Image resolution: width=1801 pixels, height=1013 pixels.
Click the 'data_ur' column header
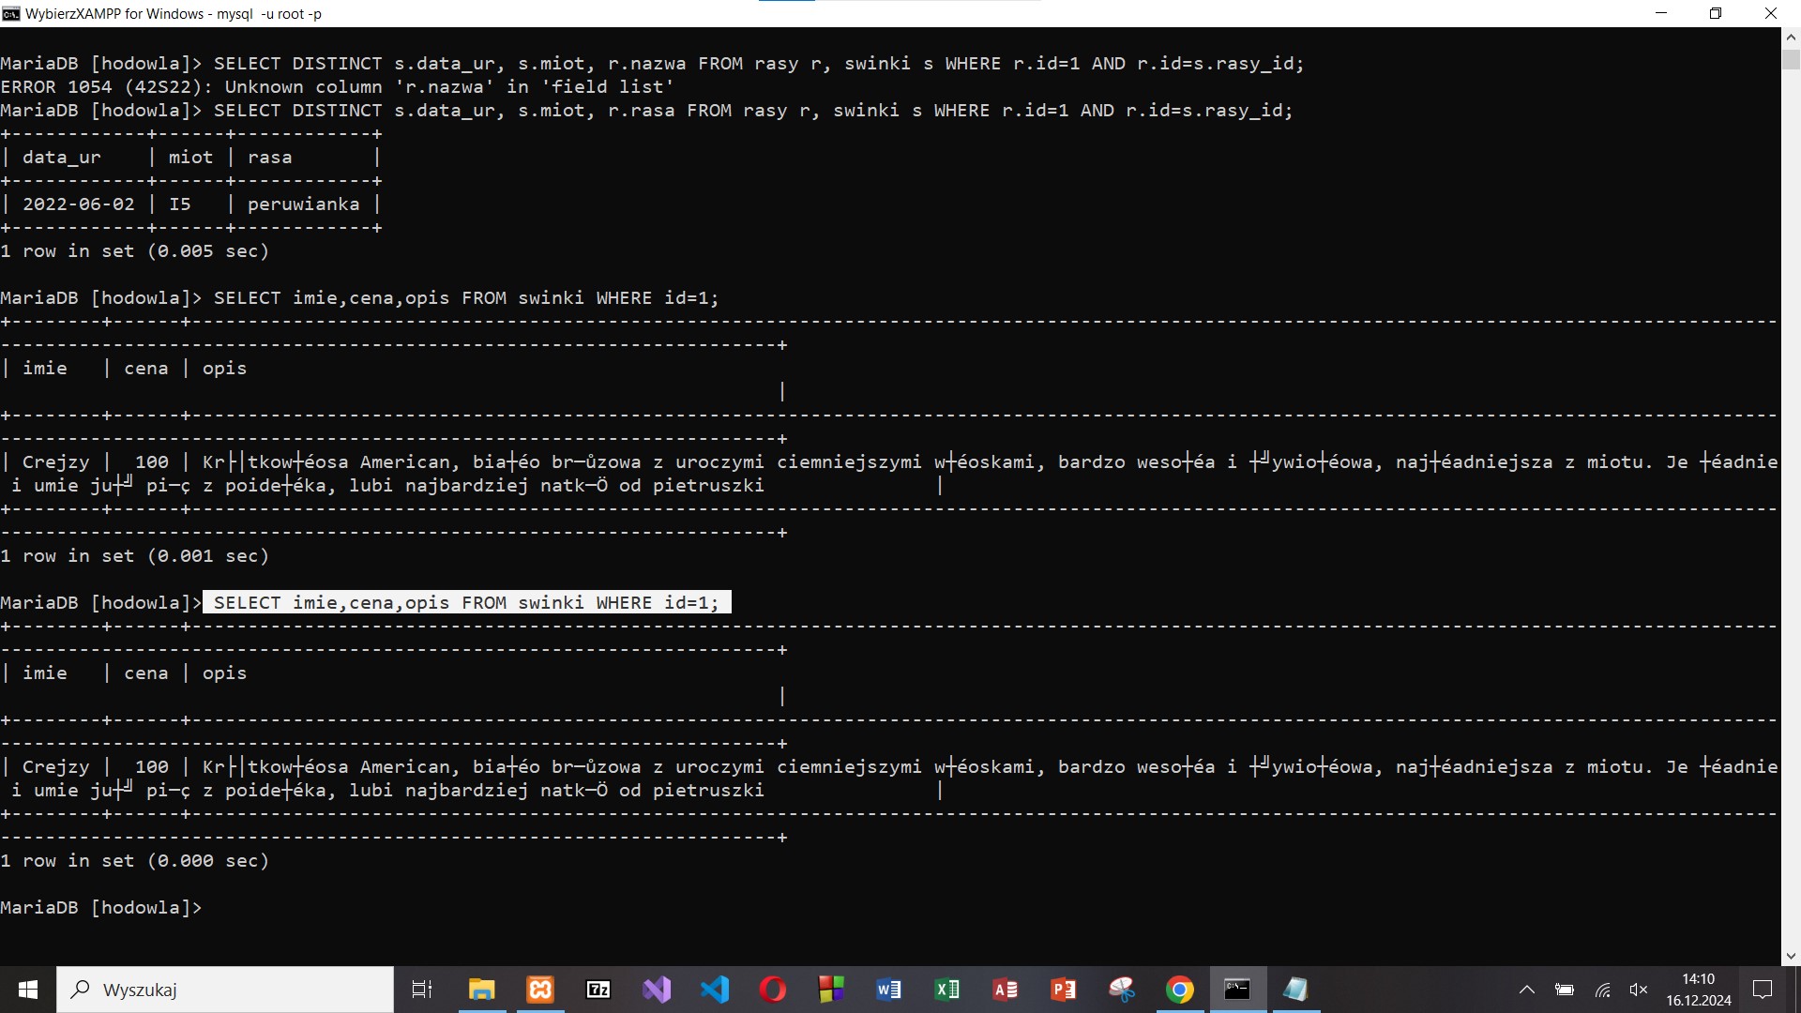click(x=62, y=158)
